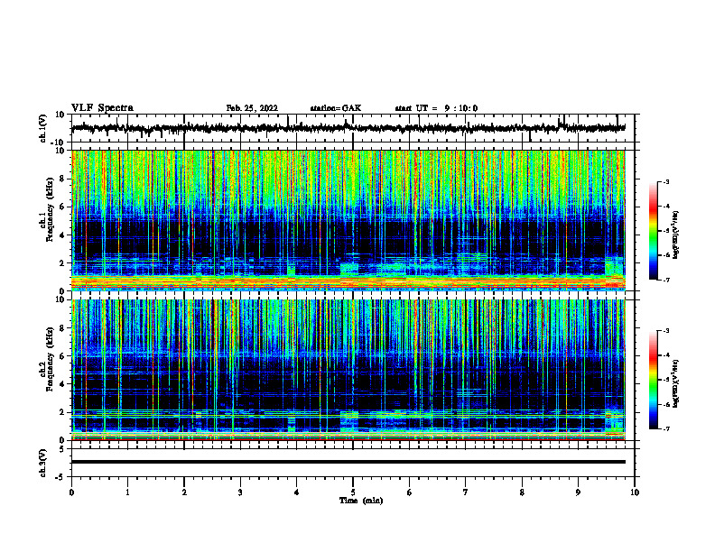The width and height of the screenshot is (715, 552).
Task: Click time axis tick label "1"
Action: click(127, 492)
